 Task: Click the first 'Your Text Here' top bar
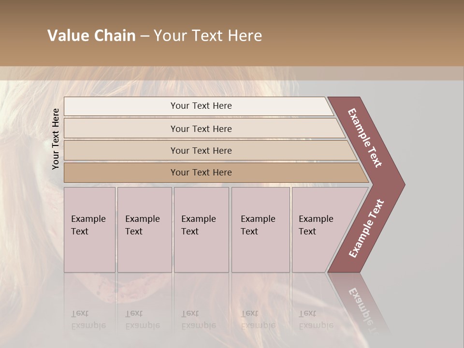(x=199, y=106)
